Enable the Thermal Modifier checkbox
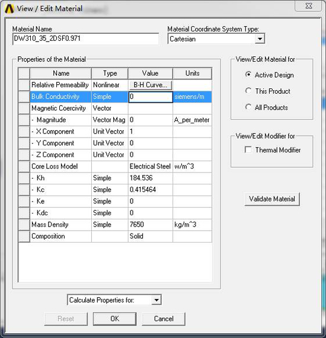 point(248,149)
